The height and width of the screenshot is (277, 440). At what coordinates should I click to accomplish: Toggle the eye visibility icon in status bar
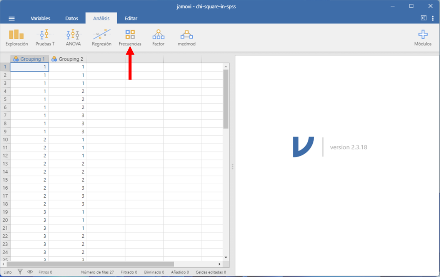click(30, 272)
